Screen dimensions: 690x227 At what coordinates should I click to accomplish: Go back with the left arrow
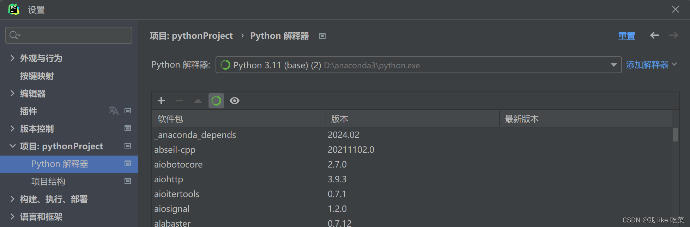(x=655, y=35)
